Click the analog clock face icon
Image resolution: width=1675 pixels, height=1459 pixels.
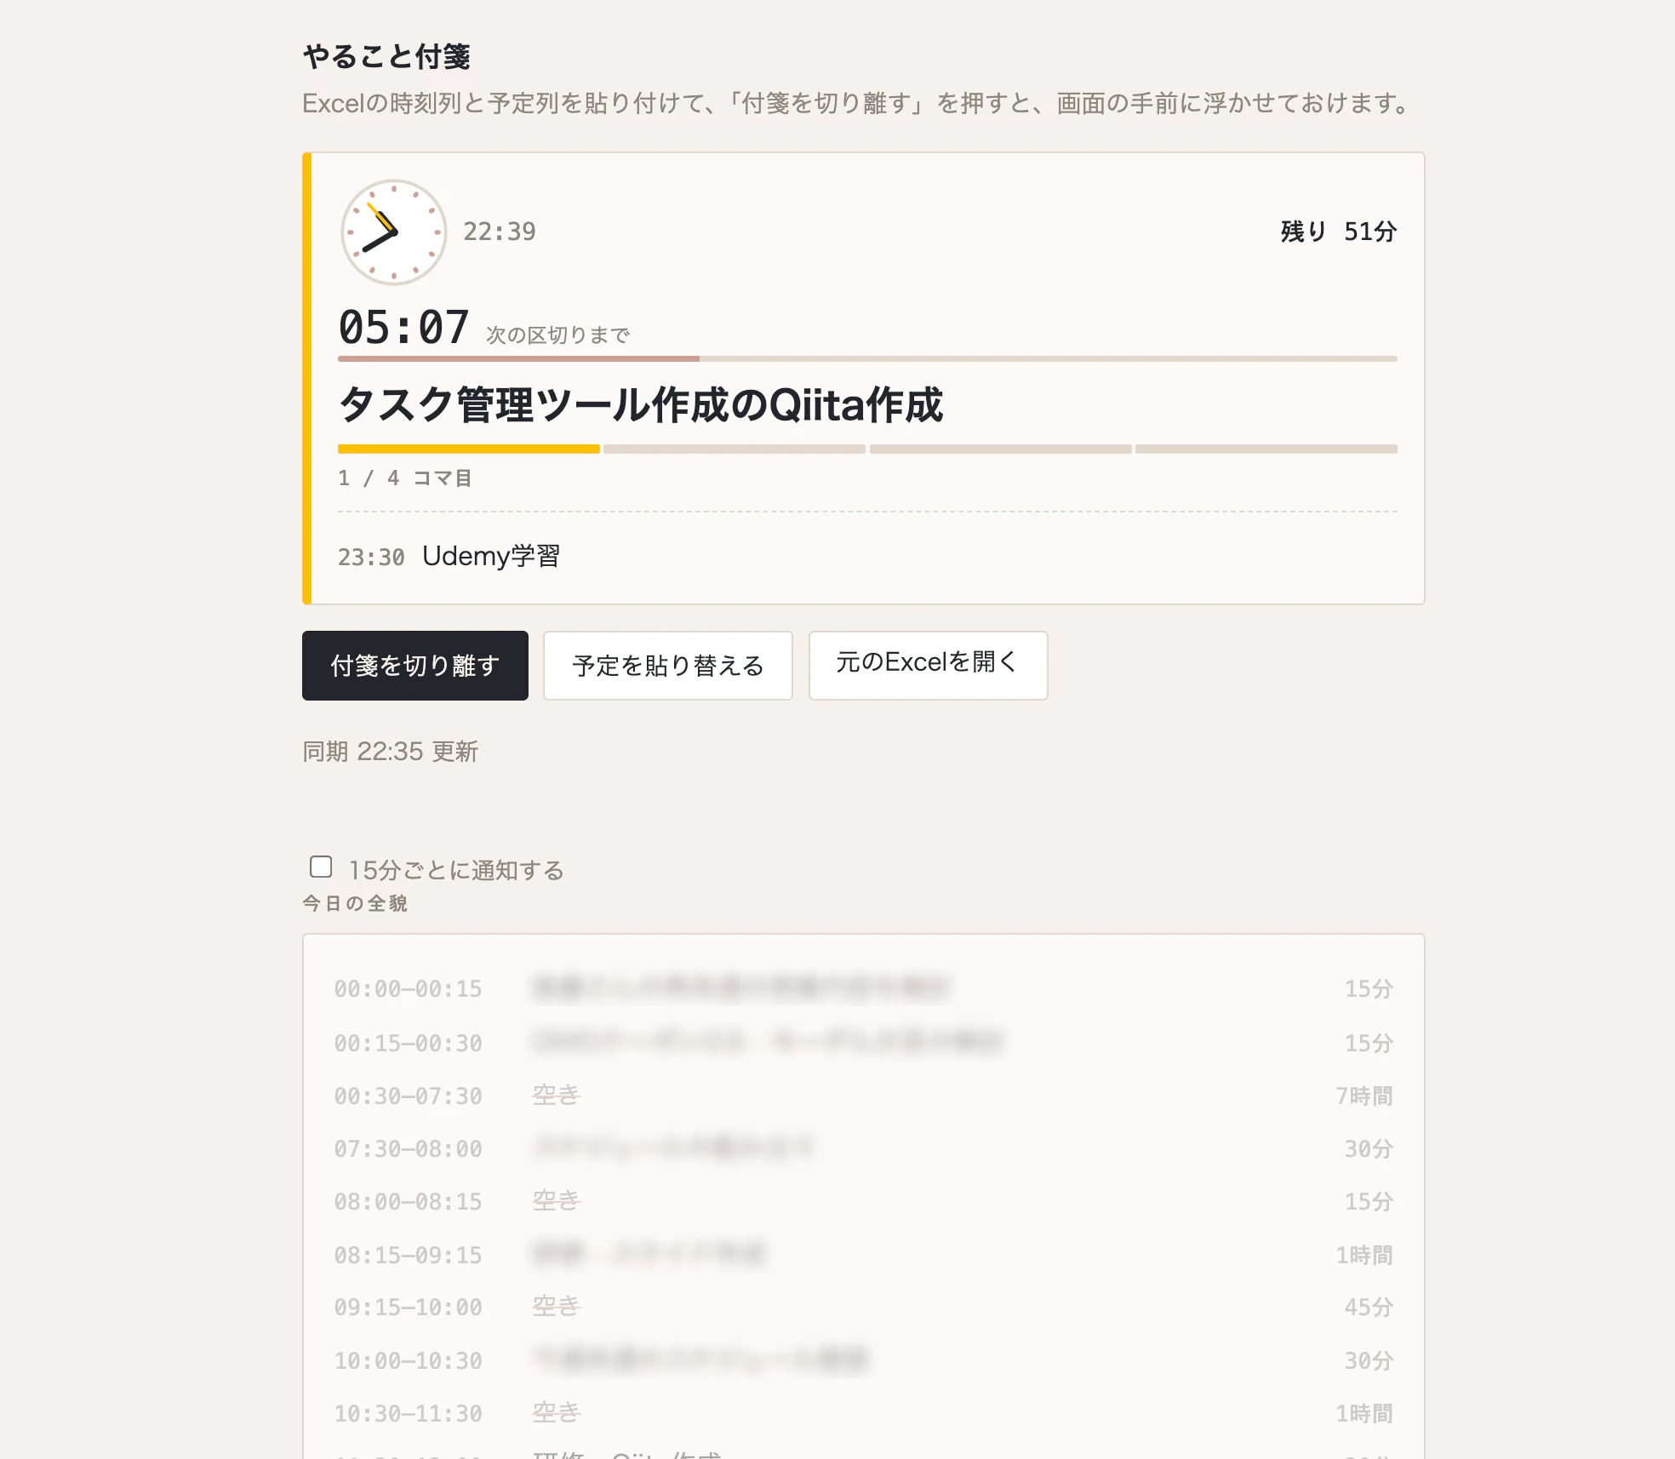pos(393,232)
